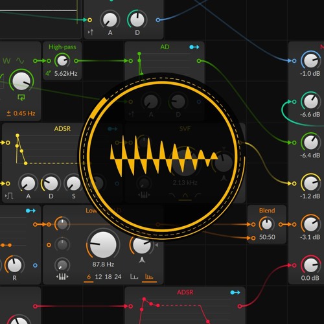Click the blue output port right of top D knob
The height and width of the screenshot is (324, 324).
click(158, 20)
